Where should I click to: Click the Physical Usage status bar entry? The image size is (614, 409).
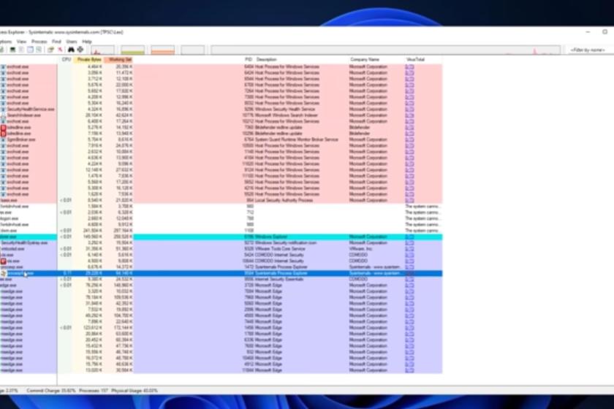134,391
